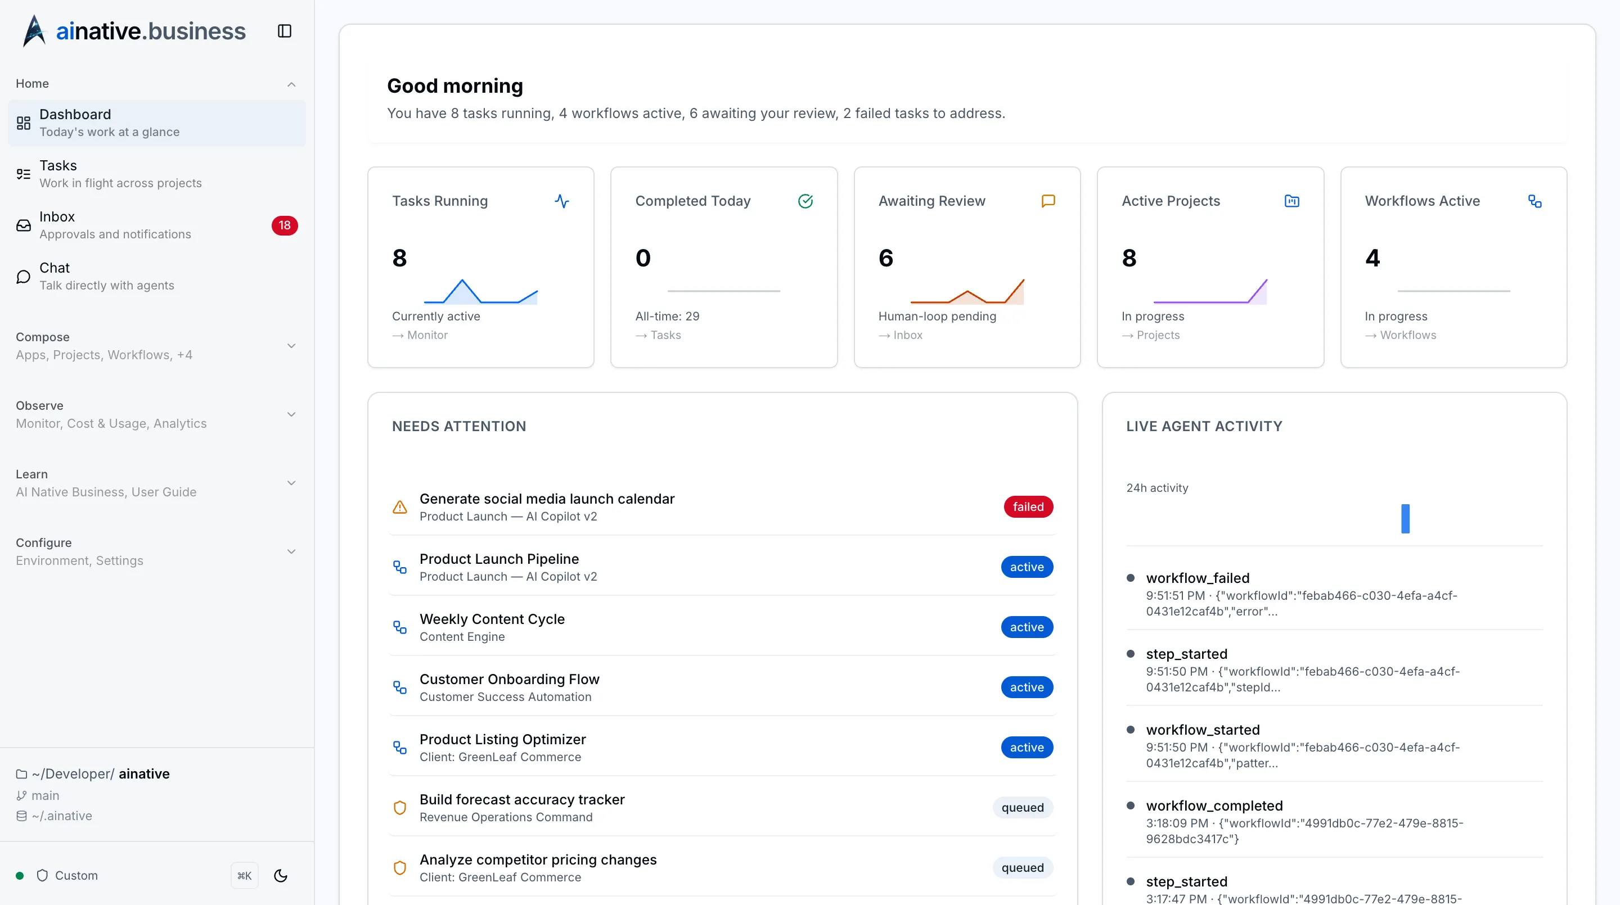Image resolution: width=1620 pixels, height=905 pixels.
Task: Open Dashboard in the sidebar
Action: [x=156, y=123]
